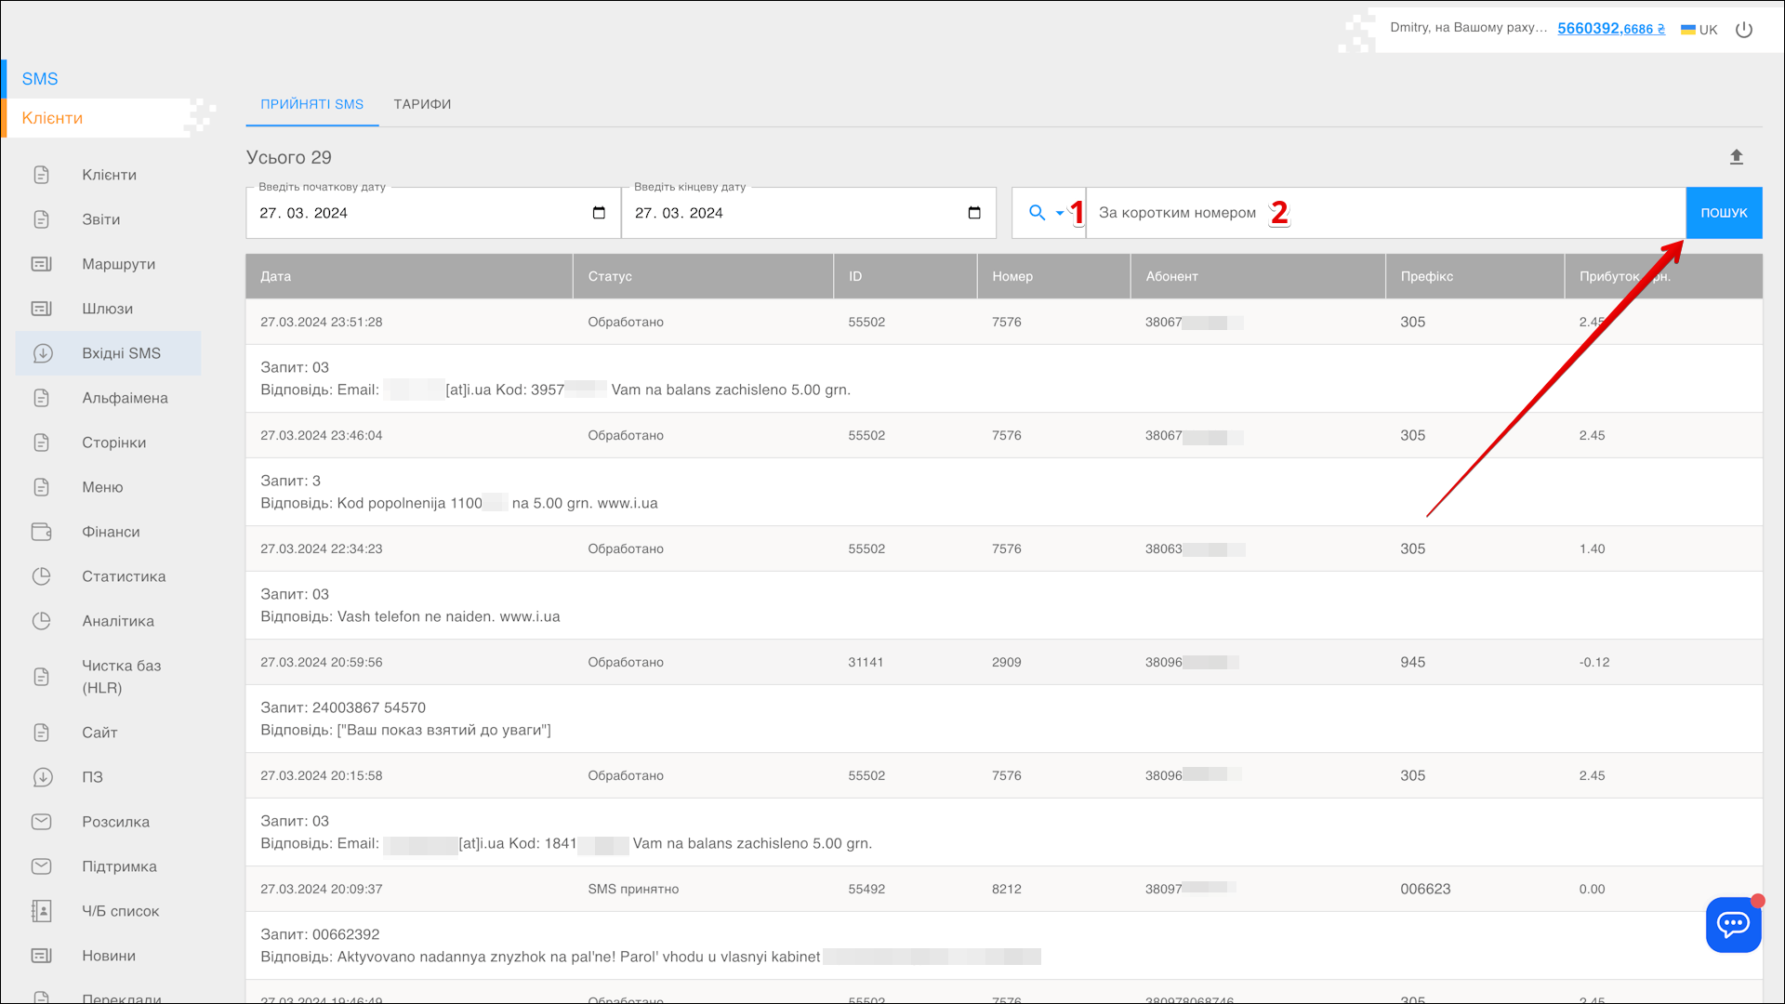Click the Статистика pie chart icon
Screen dimensions: 1785x1004
[x=42, y=576]
